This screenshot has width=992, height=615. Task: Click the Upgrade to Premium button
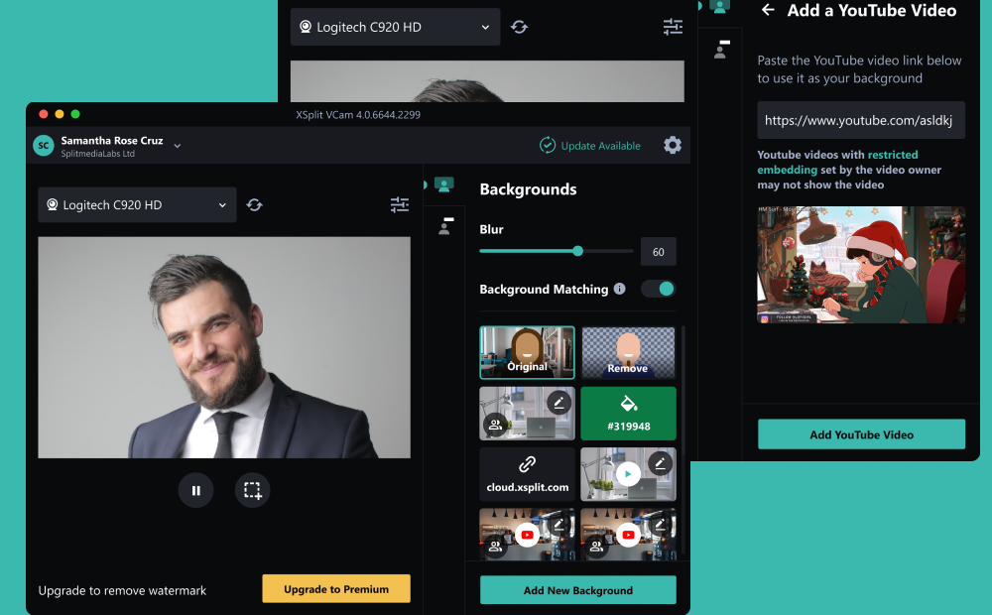336,589
